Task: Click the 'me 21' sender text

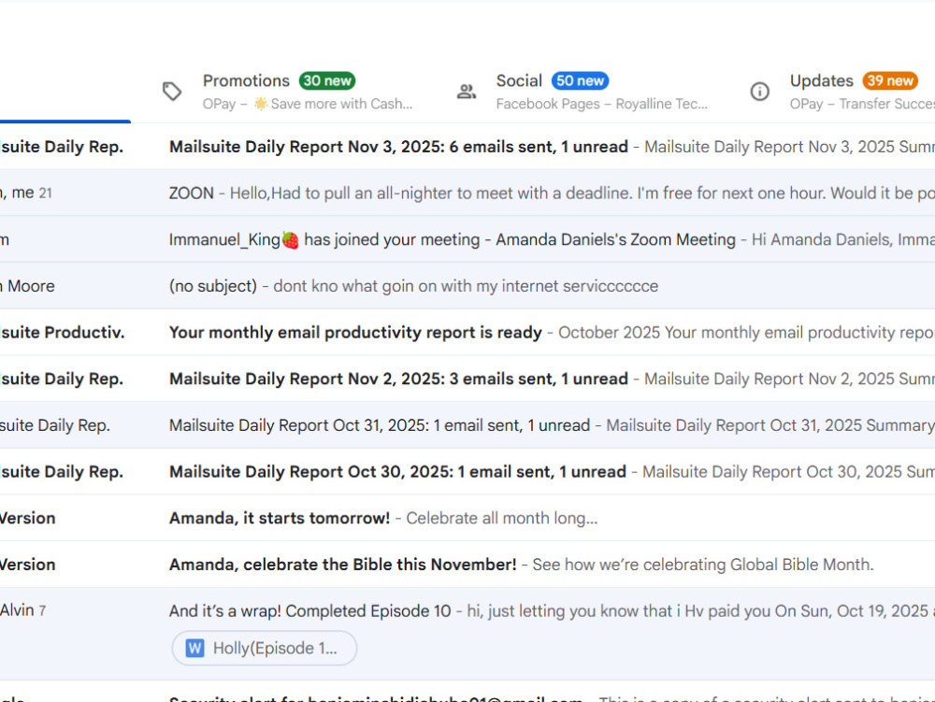Action: click(x=32, y=193)
